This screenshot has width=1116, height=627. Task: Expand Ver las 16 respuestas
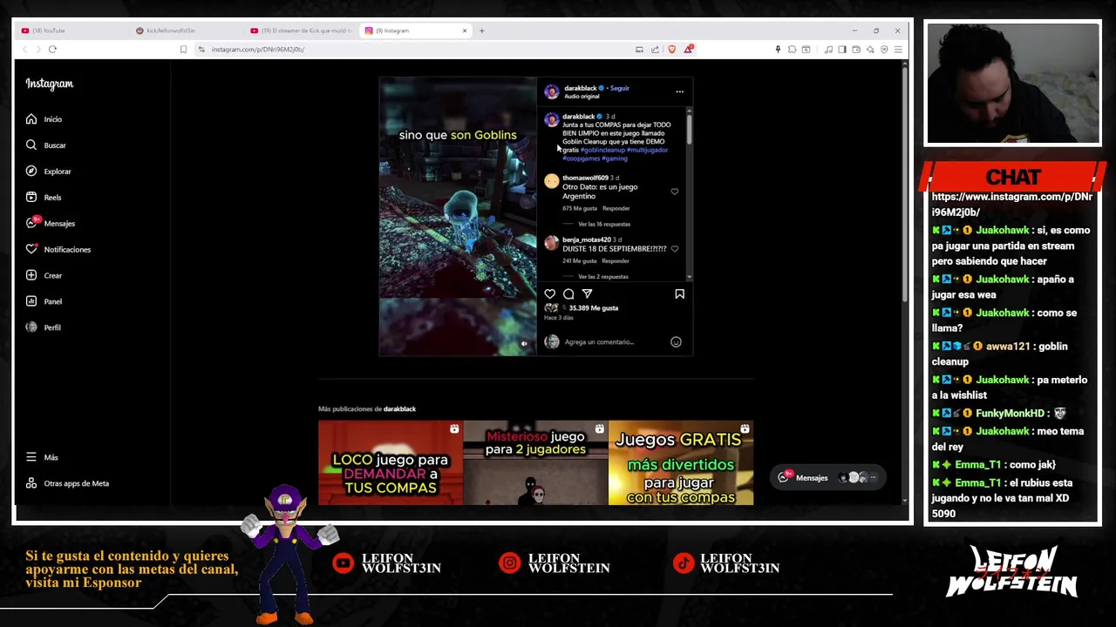(603, 225)
